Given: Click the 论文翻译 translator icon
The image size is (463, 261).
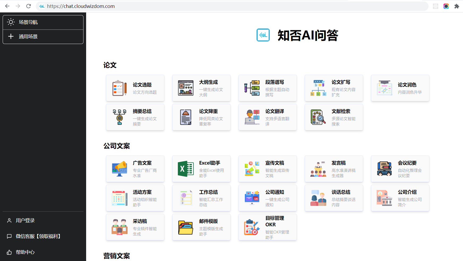Looking at the screenshot, I should (252, 117).
